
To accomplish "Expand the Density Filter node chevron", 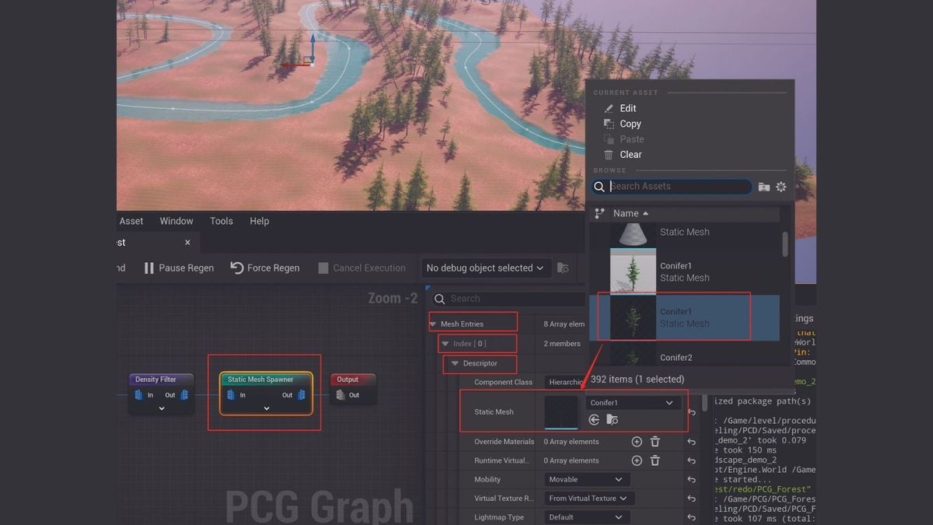I will tap(161, 408).
